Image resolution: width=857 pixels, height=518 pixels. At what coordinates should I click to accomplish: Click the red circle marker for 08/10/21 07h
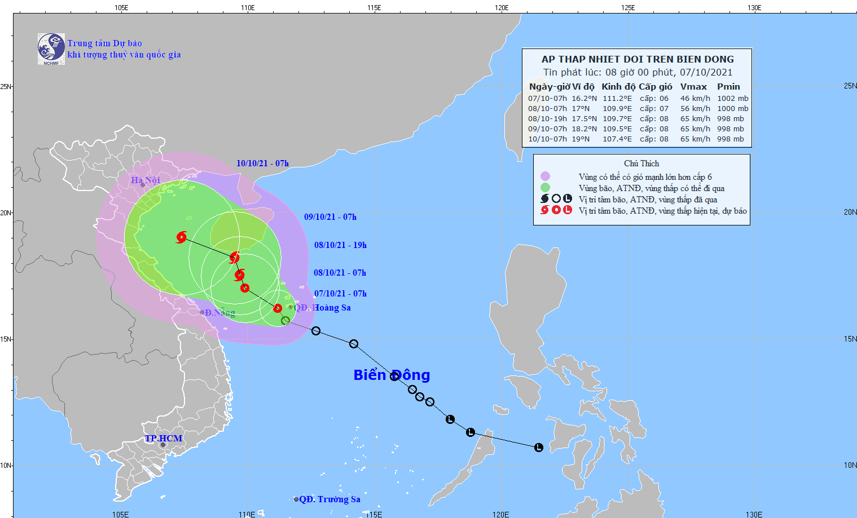tap(245, 288)
